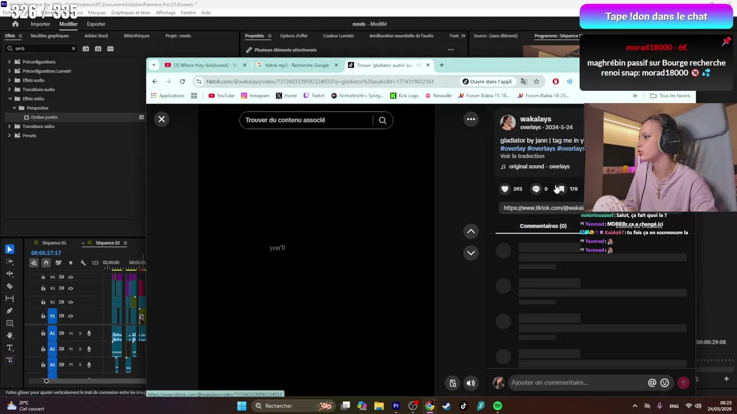Click the captions CC icon in timeline

95,263
